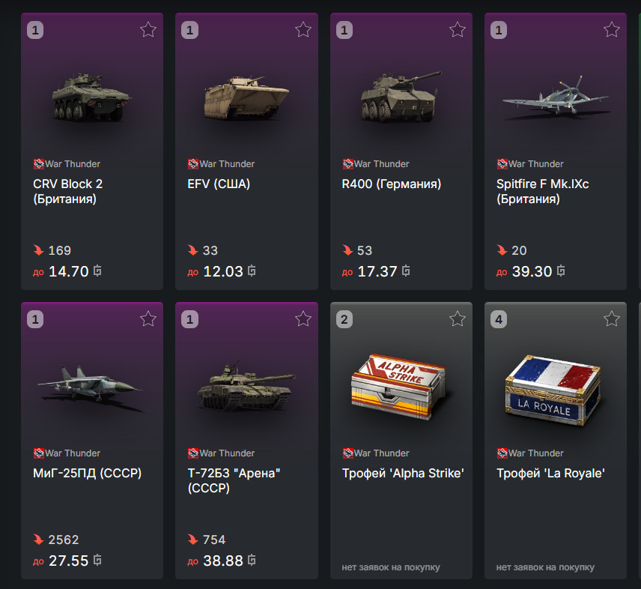Viewport: 641px width, 589px height.
Task: Click the CRV Block 2 vehicle image
Action: (91, 96)
